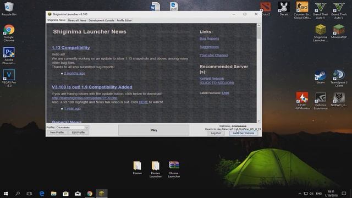This screenshot has height=198, width=352.
Task: Open the YouTube Channel link
Action: pos(214,55)
